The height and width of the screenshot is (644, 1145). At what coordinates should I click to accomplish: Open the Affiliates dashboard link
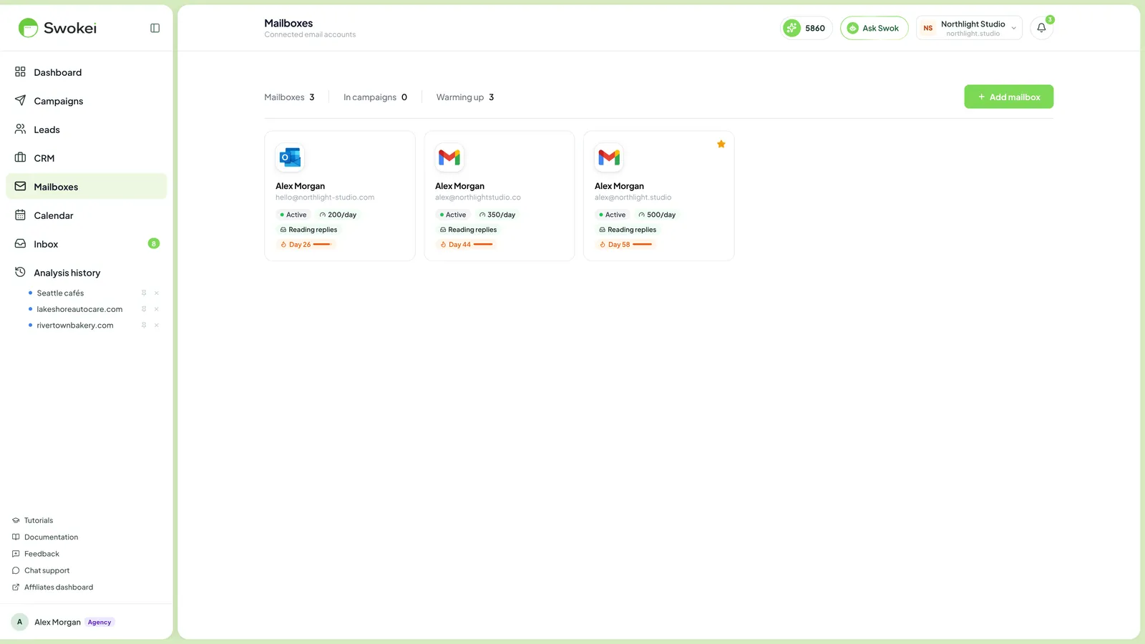[53, 587]
